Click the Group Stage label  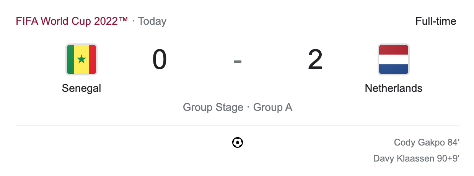point(213,107)
